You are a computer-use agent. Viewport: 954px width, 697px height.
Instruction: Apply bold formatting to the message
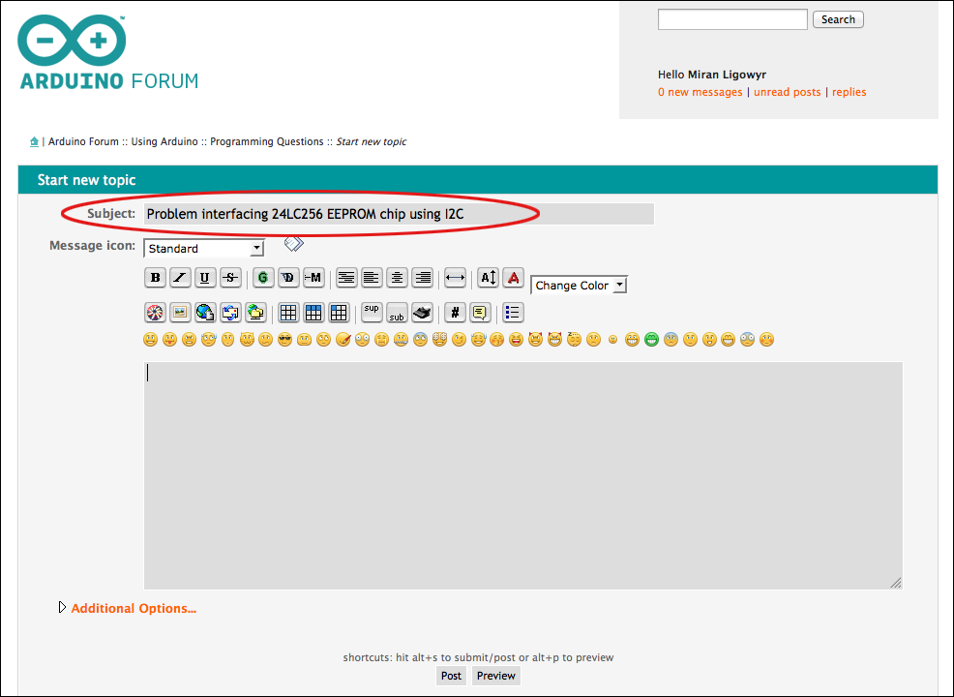point(155,278)
